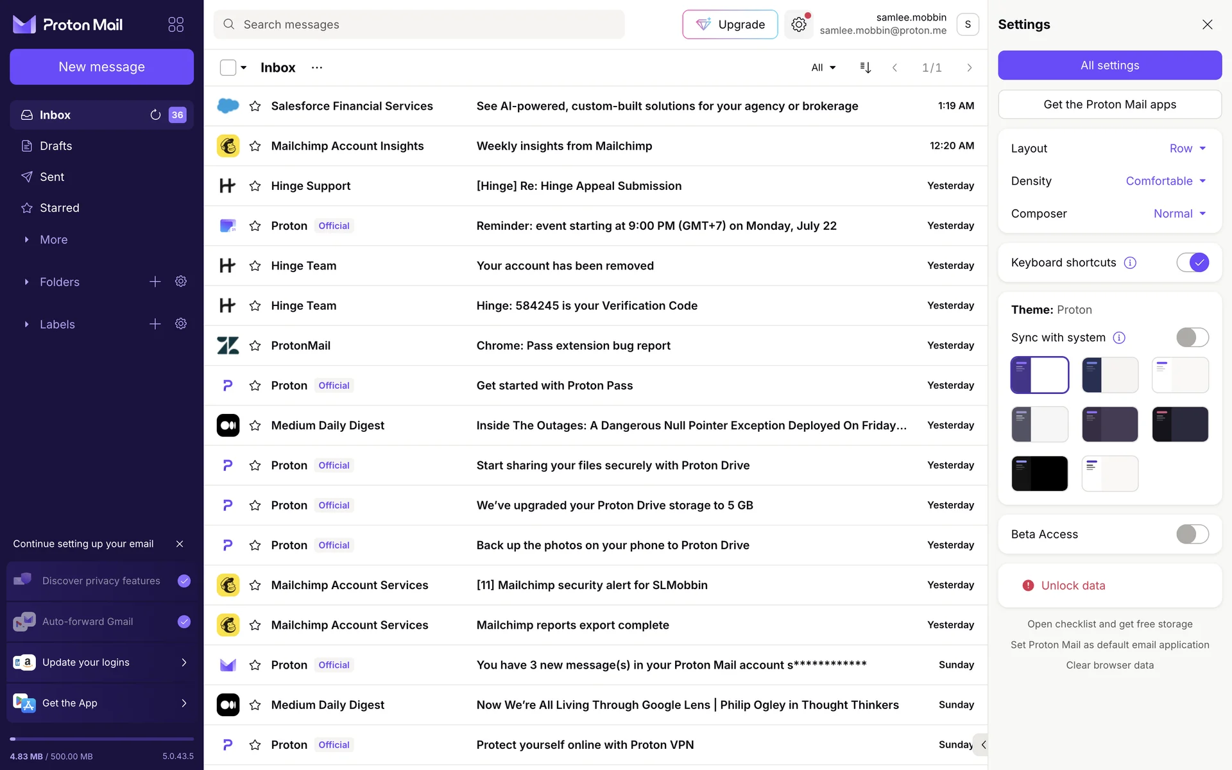Open the Drafts folder
1232x770 pixels.
tap(56, 146)
